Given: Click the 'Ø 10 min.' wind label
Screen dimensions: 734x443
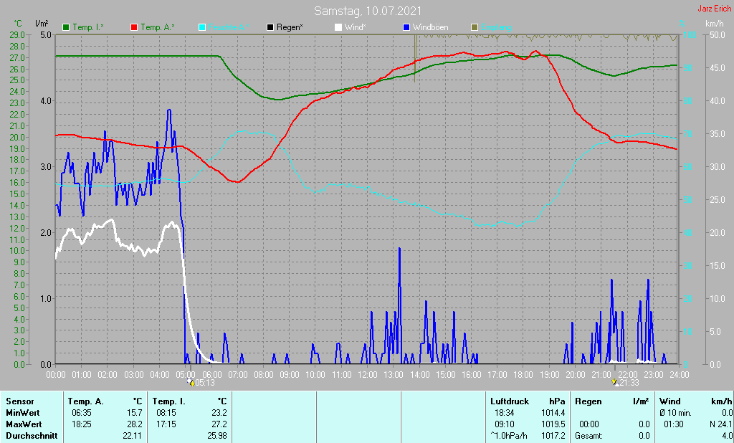Looking at the screenshot, I should (677, 413).
